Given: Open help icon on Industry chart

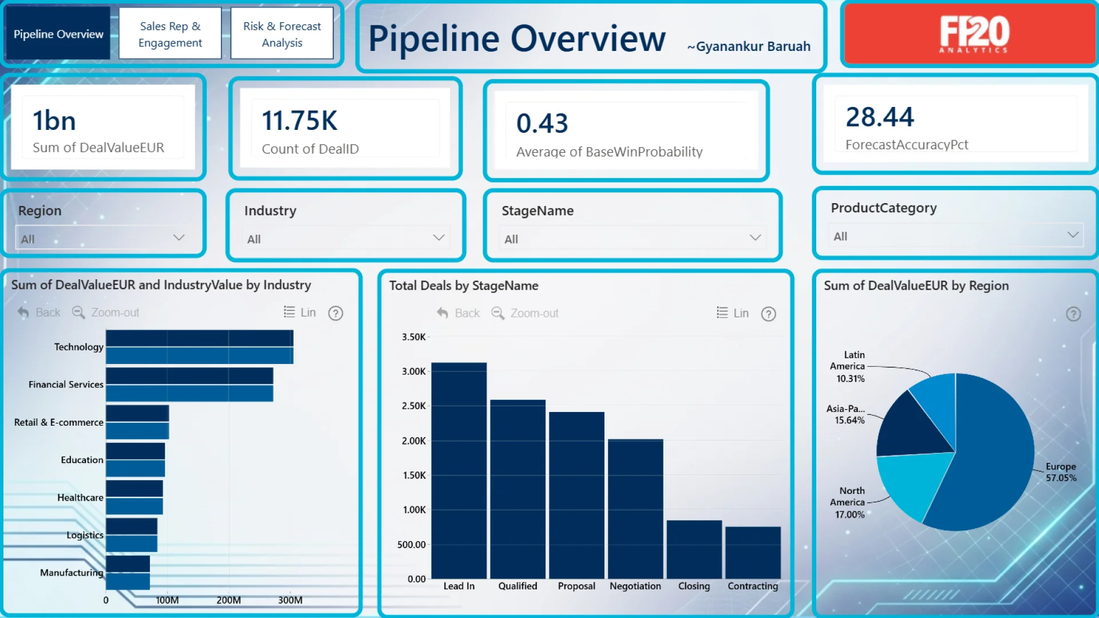Looking at the screenshot, I should point(335,313).
